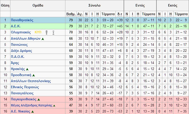Open the Δόξα Δράμας link
The height and width of the screenshot is (114, 189).
21,51
